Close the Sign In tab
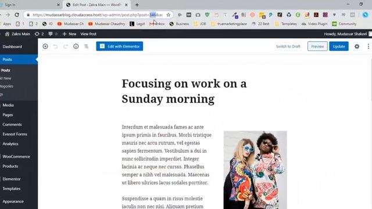 (x=58, y=5)
